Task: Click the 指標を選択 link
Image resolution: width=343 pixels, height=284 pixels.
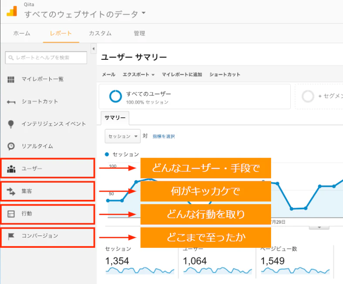Action: [163, 137]
